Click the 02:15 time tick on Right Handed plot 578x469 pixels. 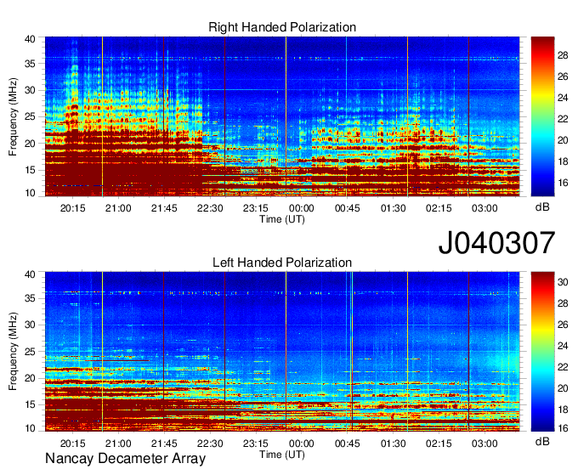439,208
